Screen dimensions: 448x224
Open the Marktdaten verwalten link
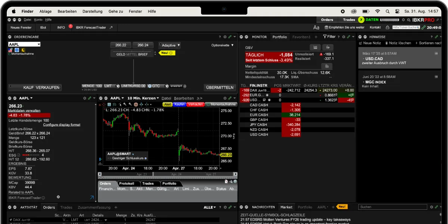point(24,111)
